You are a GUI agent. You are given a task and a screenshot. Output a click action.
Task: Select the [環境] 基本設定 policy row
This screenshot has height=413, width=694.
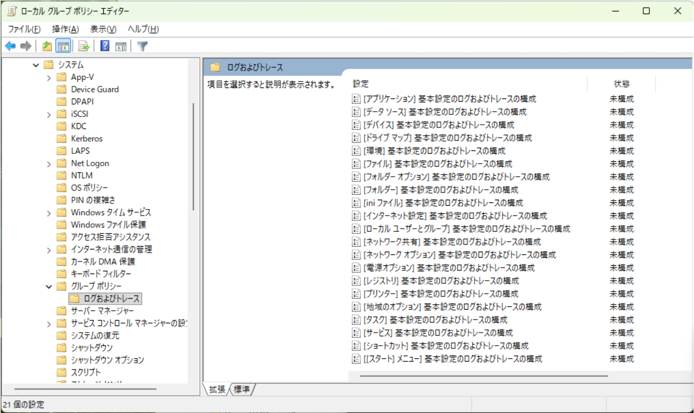tap(434, 151)
